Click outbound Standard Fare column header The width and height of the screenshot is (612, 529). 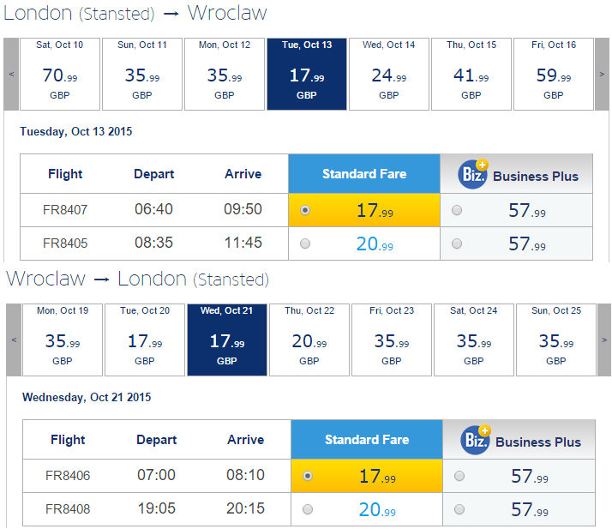(364, 174)
